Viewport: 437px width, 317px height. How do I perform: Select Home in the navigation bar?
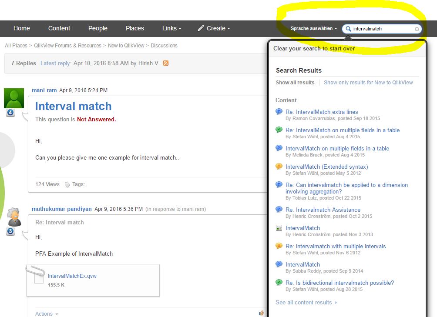[x=21, y=28]
